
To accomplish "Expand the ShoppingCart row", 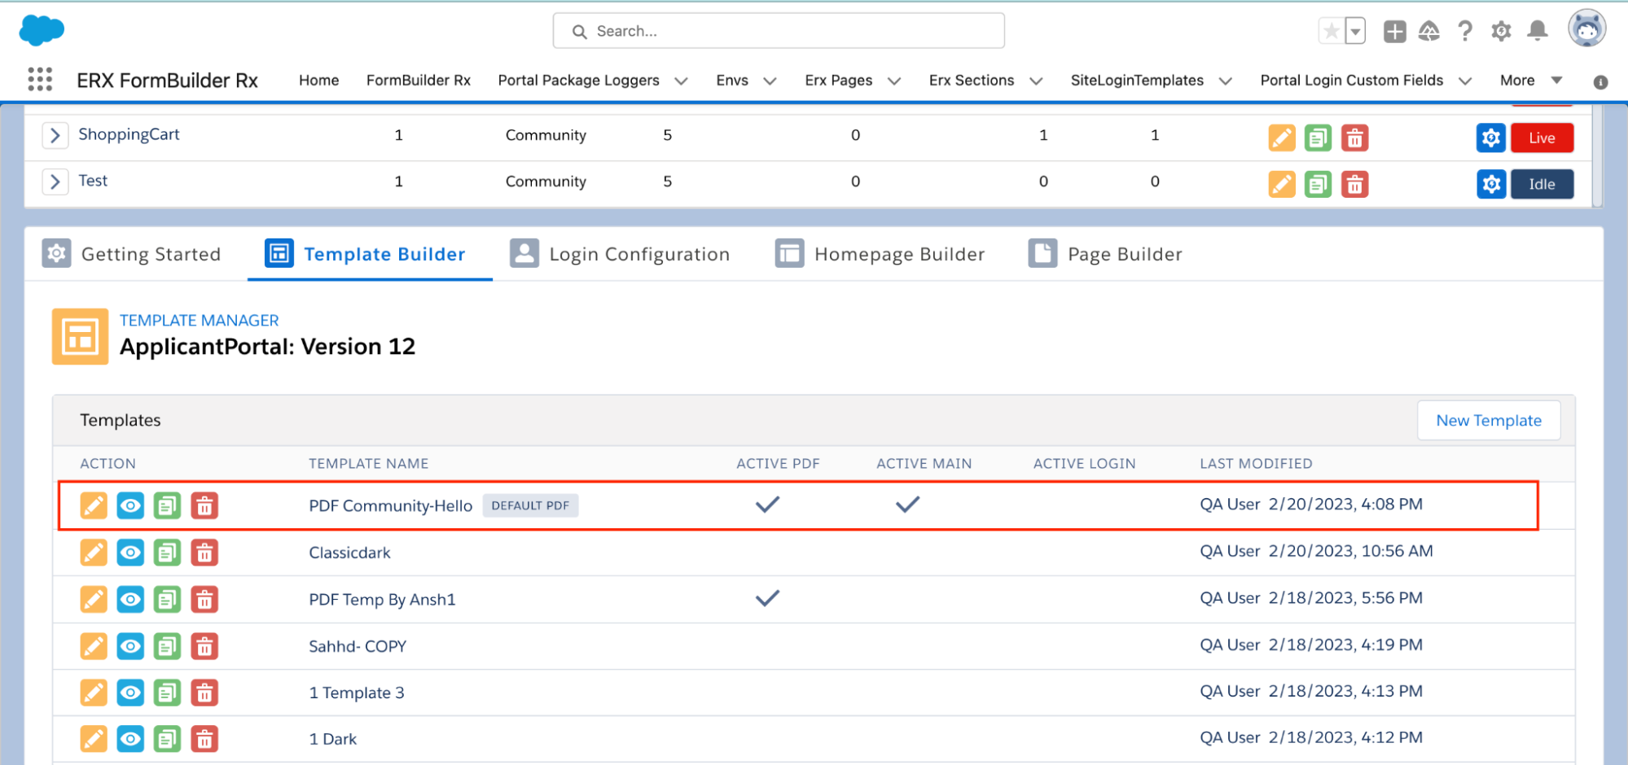I will [55, 135].
